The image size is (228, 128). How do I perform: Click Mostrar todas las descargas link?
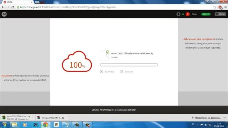coord(208,118)
